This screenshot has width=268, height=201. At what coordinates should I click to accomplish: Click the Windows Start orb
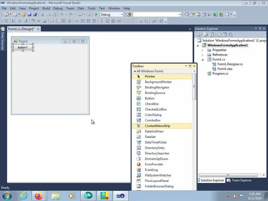point(7,196)
